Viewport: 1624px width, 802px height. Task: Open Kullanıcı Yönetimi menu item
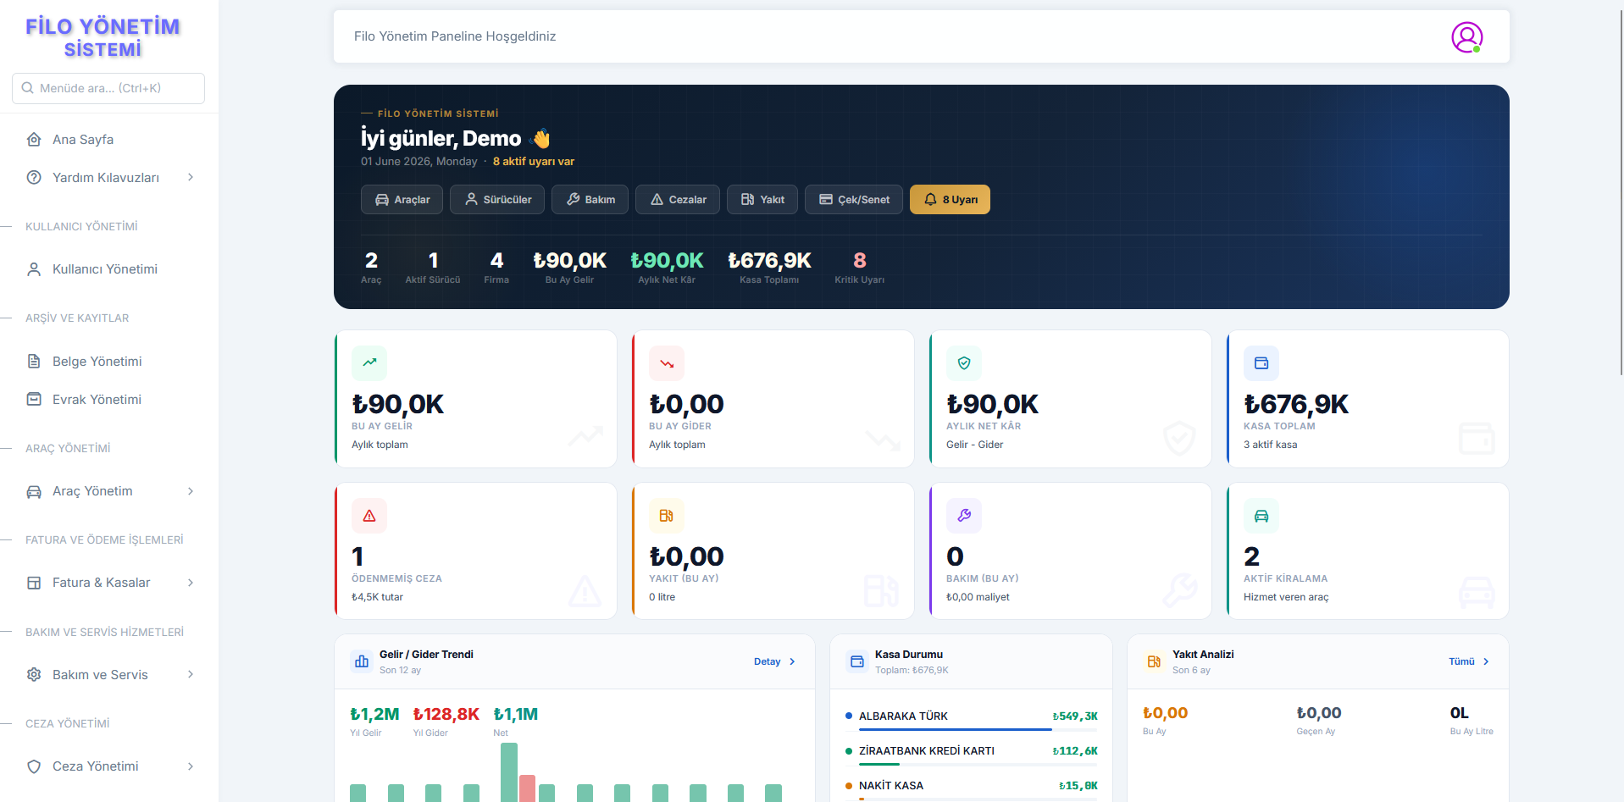pos(109,269)
